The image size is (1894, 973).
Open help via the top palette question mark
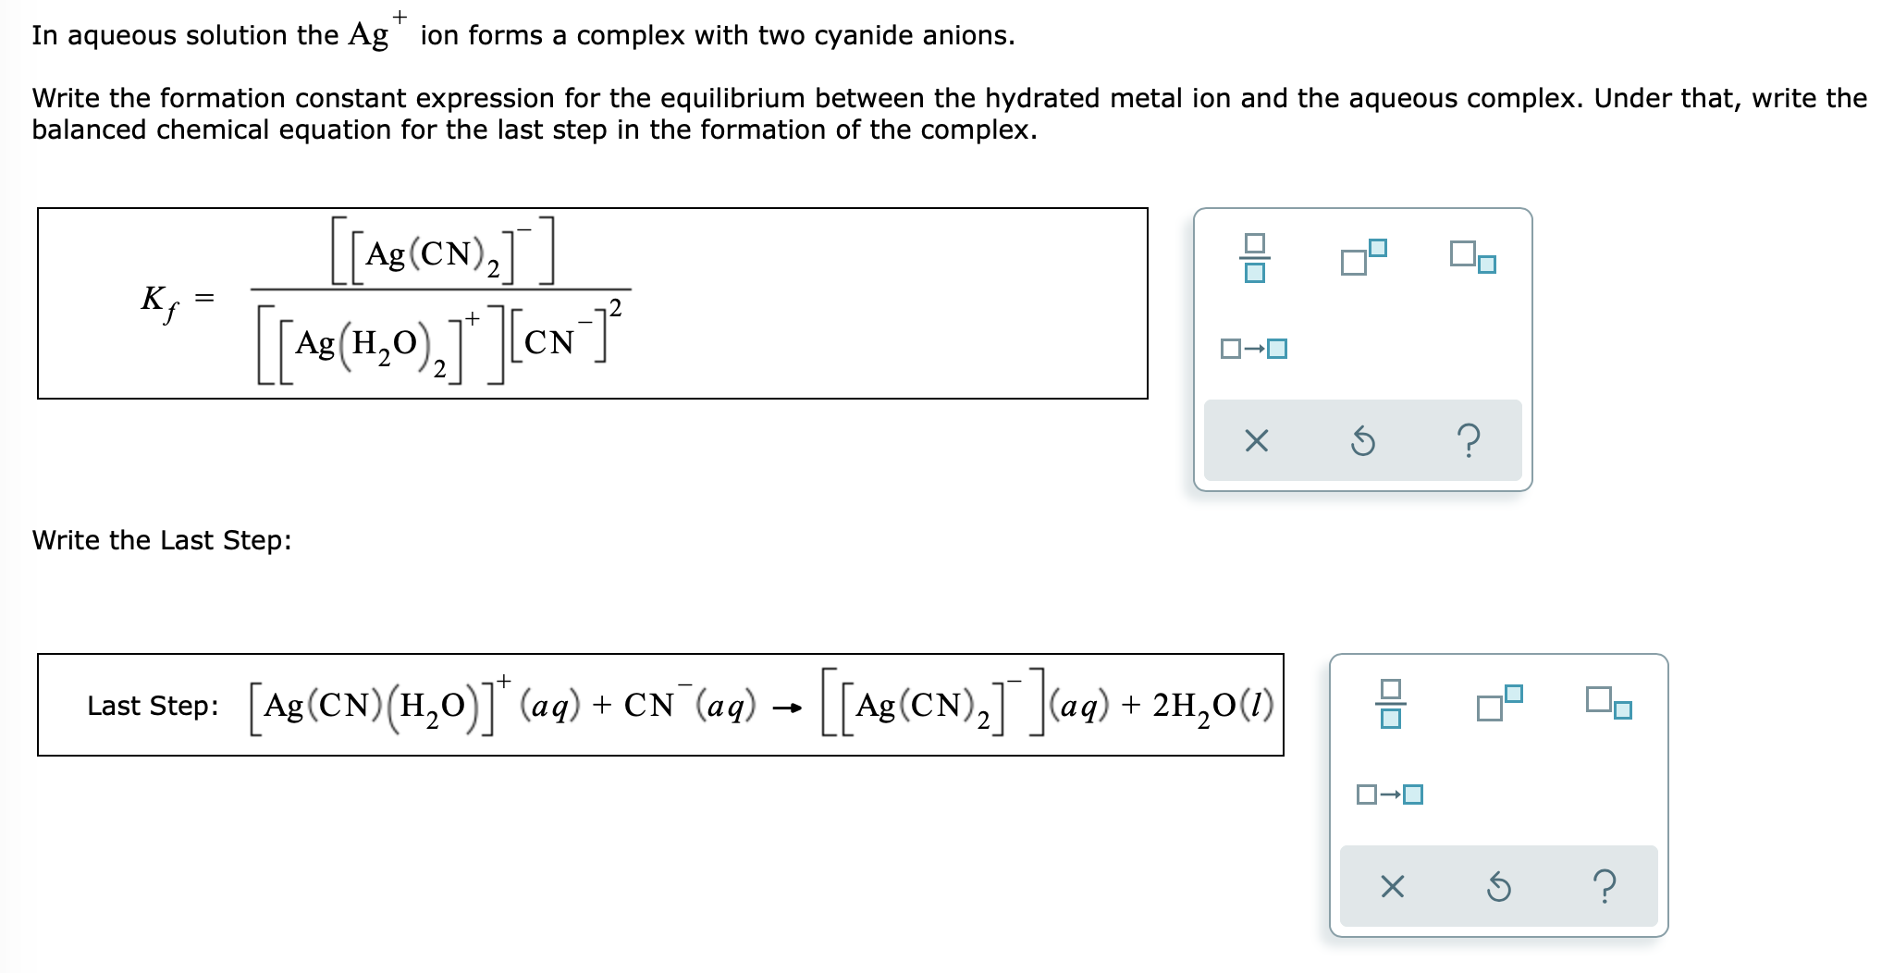coord(1469,442)
